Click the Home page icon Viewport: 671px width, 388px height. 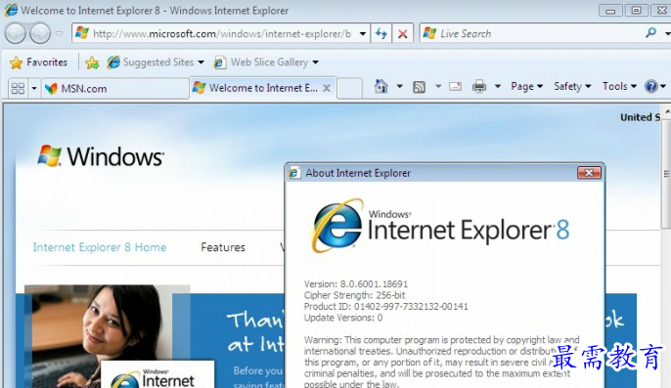[x=380, y=86]
